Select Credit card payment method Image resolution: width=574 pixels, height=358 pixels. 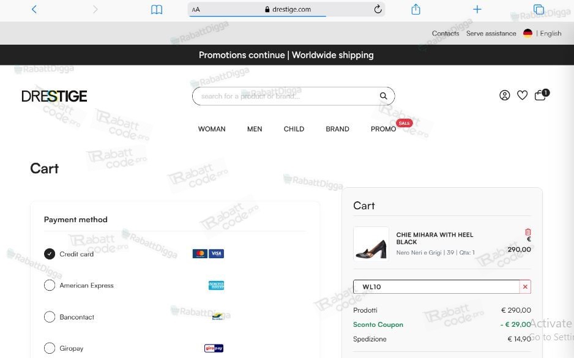click(x=50, y=254)
